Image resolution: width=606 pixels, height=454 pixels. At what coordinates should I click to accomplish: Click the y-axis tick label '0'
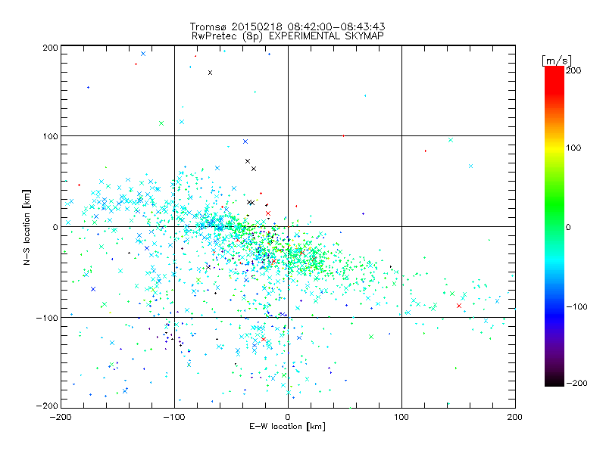(x=55, y=227)
